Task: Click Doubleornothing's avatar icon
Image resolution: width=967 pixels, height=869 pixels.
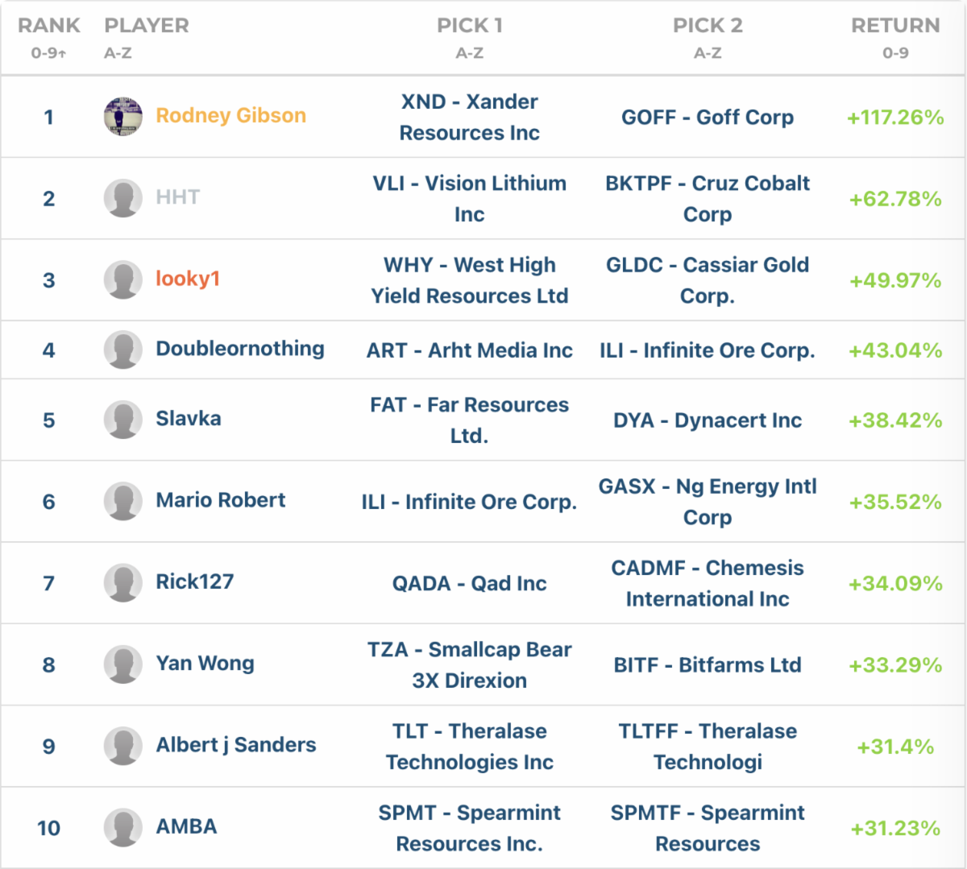Action: pyautogui.click(x=123, y=350)
